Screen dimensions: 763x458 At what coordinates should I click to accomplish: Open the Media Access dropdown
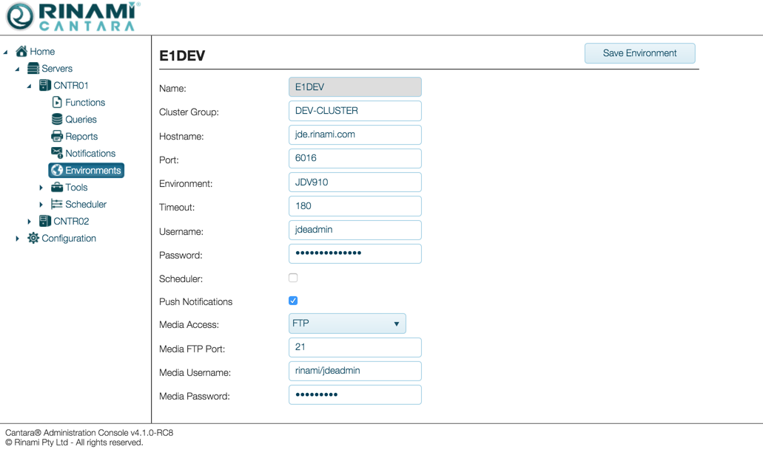click(x=347, y=324)
